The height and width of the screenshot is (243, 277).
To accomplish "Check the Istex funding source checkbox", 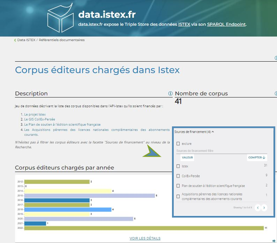I will pos(178,166).
